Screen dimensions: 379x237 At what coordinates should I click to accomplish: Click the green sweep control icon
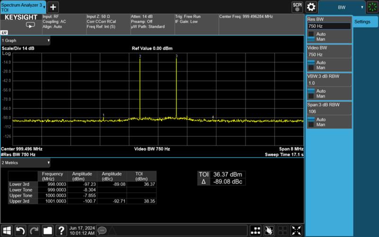click(x=372, y=7)
